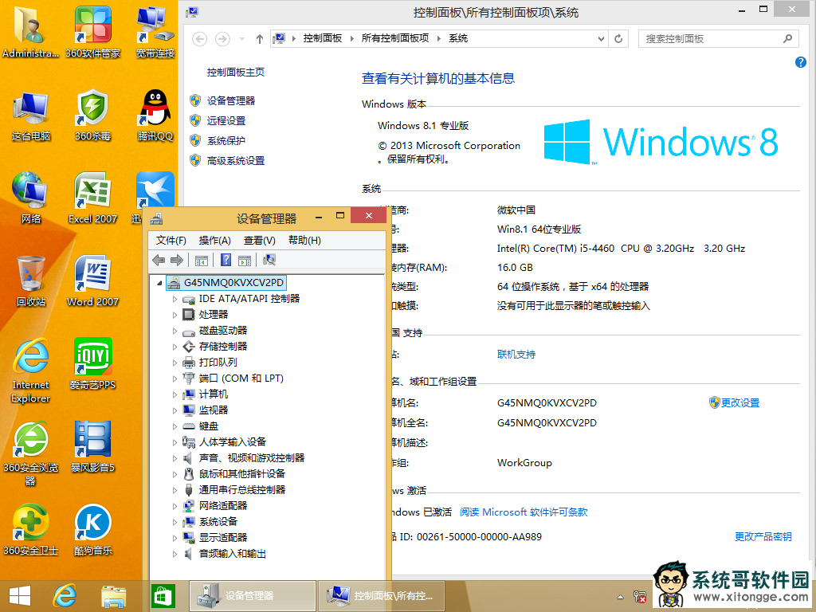Select the 回收站 recycle bin icon
Viewport: 816px width, 612px height.
pyautogui.click(x=31, y=281)
